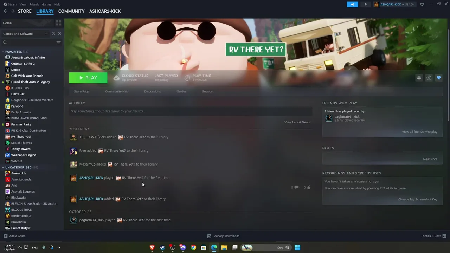Go forward with the right arrow
This screenshot has height=253, width=450.
tap(13, 11)
